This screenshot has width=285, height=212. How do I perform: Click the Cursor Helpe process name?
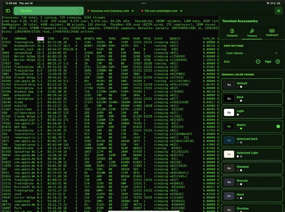25,197
